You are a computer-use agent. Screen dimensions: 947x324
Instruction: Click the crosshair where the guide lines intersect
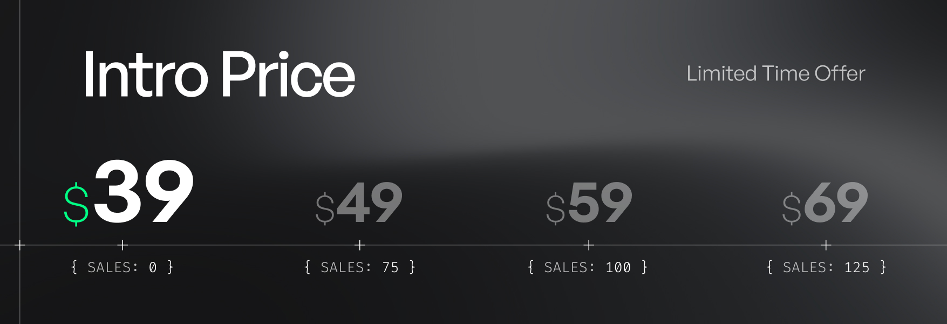click(x=20, y=245)
